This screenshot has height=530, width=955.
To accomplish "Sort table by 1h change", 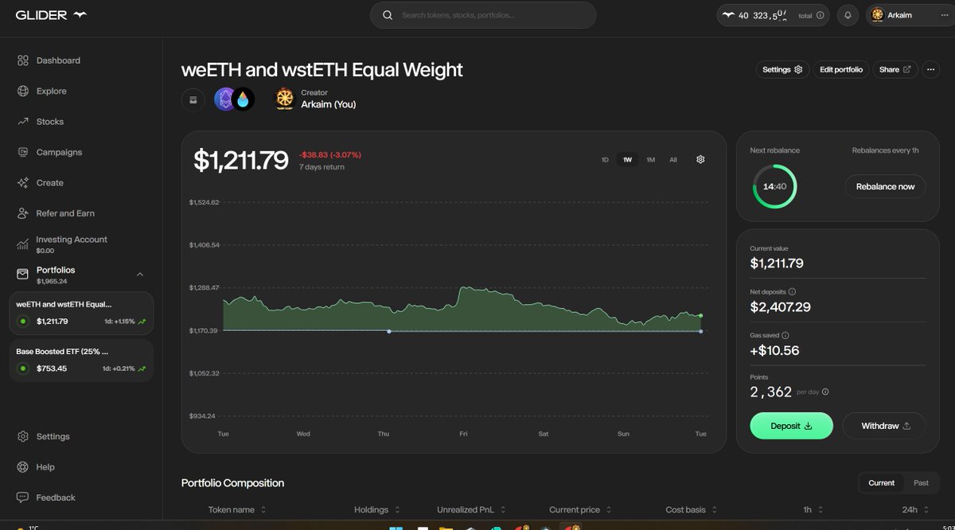I will (x=813, y=509).
